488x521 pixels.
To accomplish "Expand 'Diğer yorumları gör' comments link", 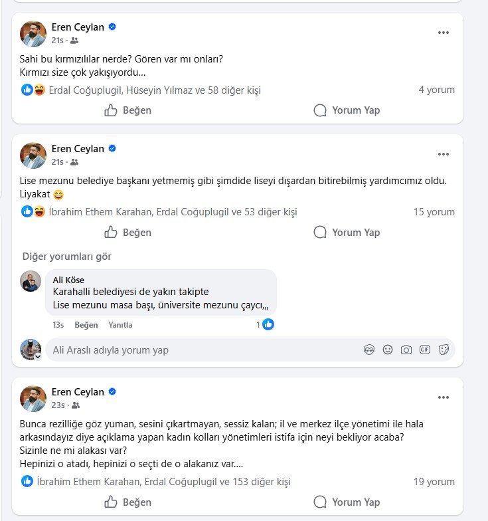I will point(67,257).
